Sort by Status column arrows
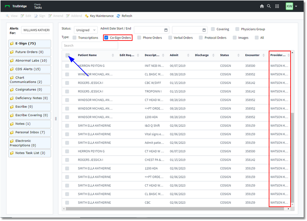The width and height of the screenshot is (307, 221). pos(238,55)
